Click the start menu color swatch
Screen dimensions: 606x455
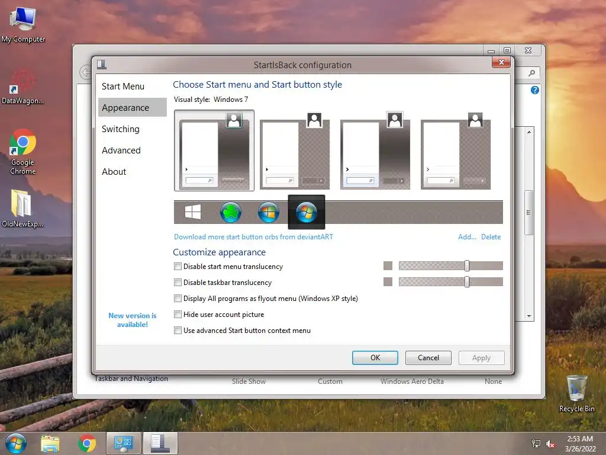(388, 266)
